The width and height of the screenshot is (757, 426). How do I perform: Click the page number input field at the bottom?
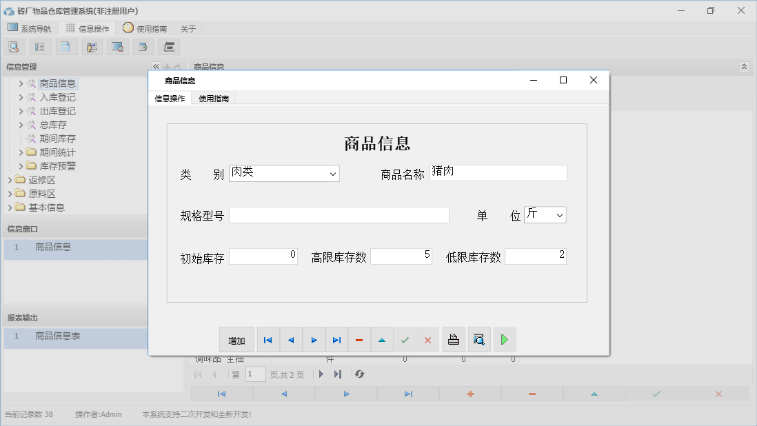(255, 374)
